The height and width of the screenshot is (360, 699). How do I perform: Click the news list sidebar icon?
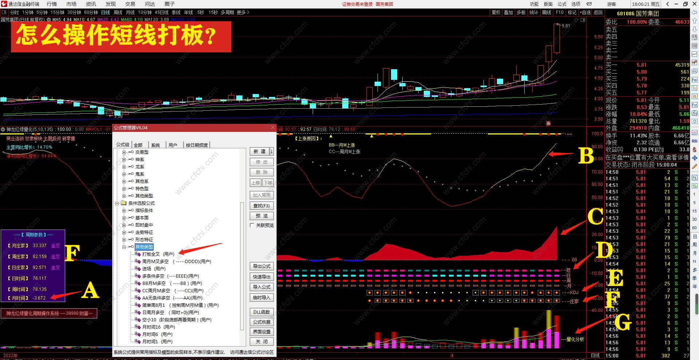[694, 71]
